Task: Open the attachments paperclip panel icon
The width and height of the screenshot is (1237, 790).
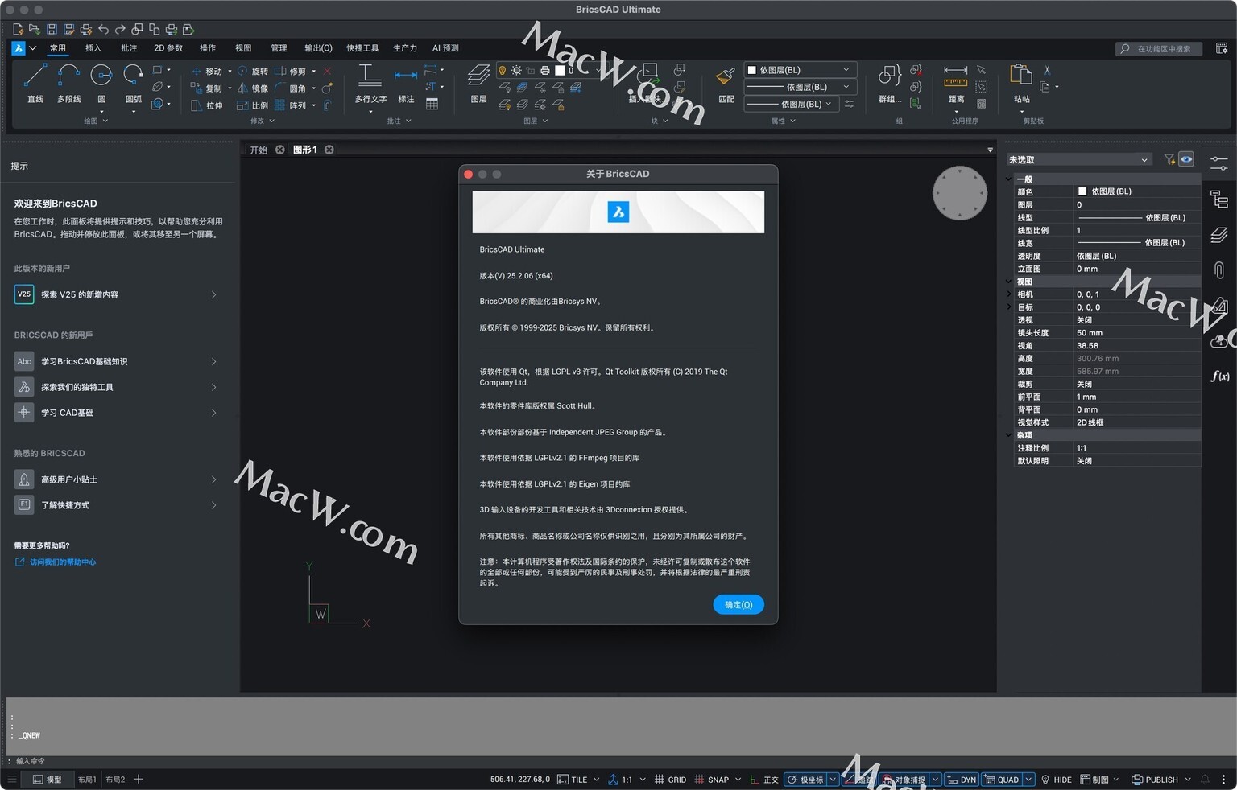Action: [x=1219, y=270]
